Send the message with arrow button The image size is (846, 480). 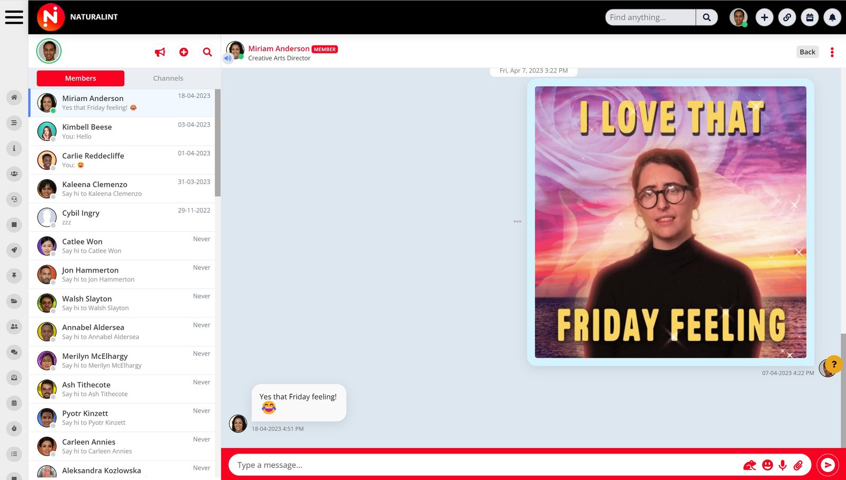click(827, 465)
